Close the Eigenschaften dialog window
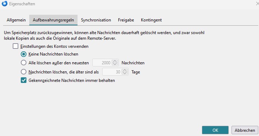 (x=257, y=4)
